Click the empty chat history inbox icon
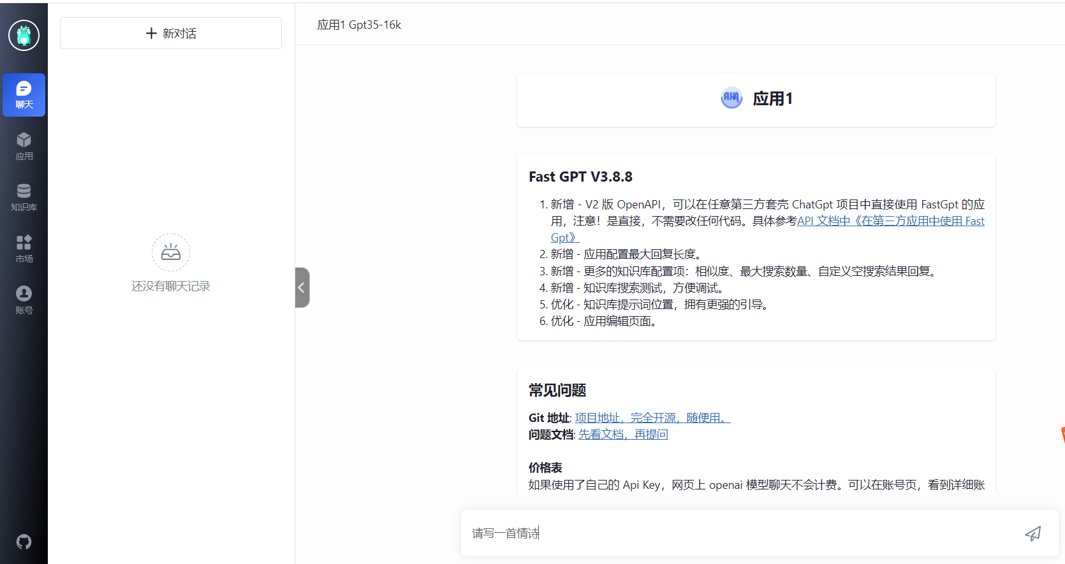Viewport: 1065px width, 564px height. click(x=171, y=252)
